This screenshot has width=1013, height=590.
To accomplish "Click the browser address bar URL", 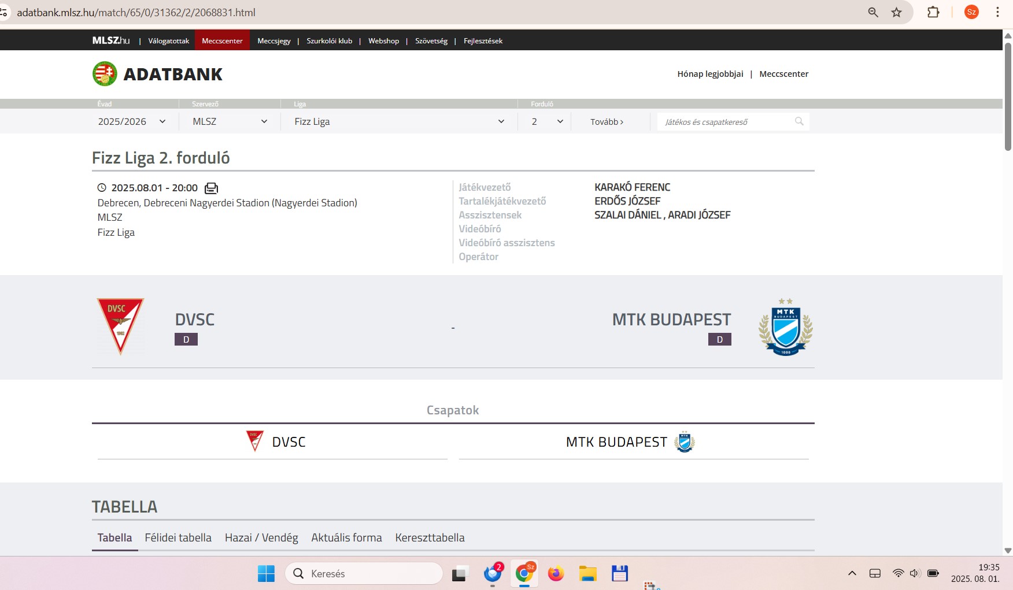I will pyautogui.click(x=136, y=12).
